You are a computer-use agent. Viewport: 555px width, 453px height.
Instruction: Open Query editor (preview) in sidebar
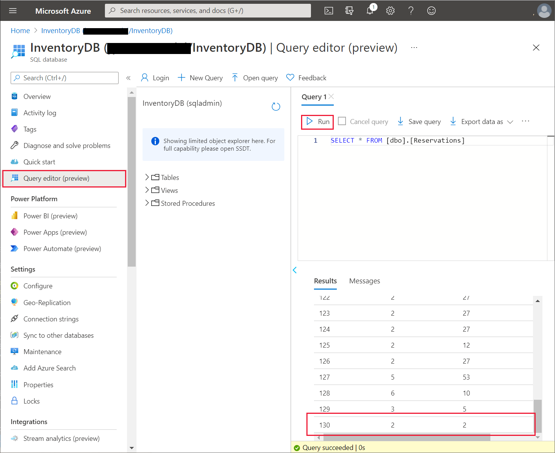pos(64,178)
